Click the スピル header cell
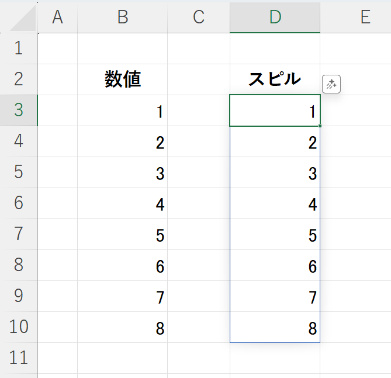This screenshot has height=378, width=391. point(275,79)
